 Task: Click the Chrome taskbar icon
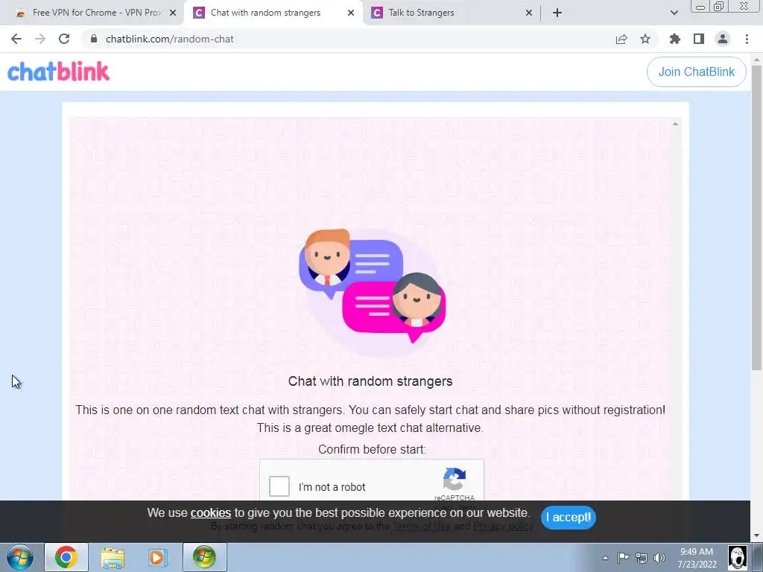pyautogui.click(x=66, y=557)
